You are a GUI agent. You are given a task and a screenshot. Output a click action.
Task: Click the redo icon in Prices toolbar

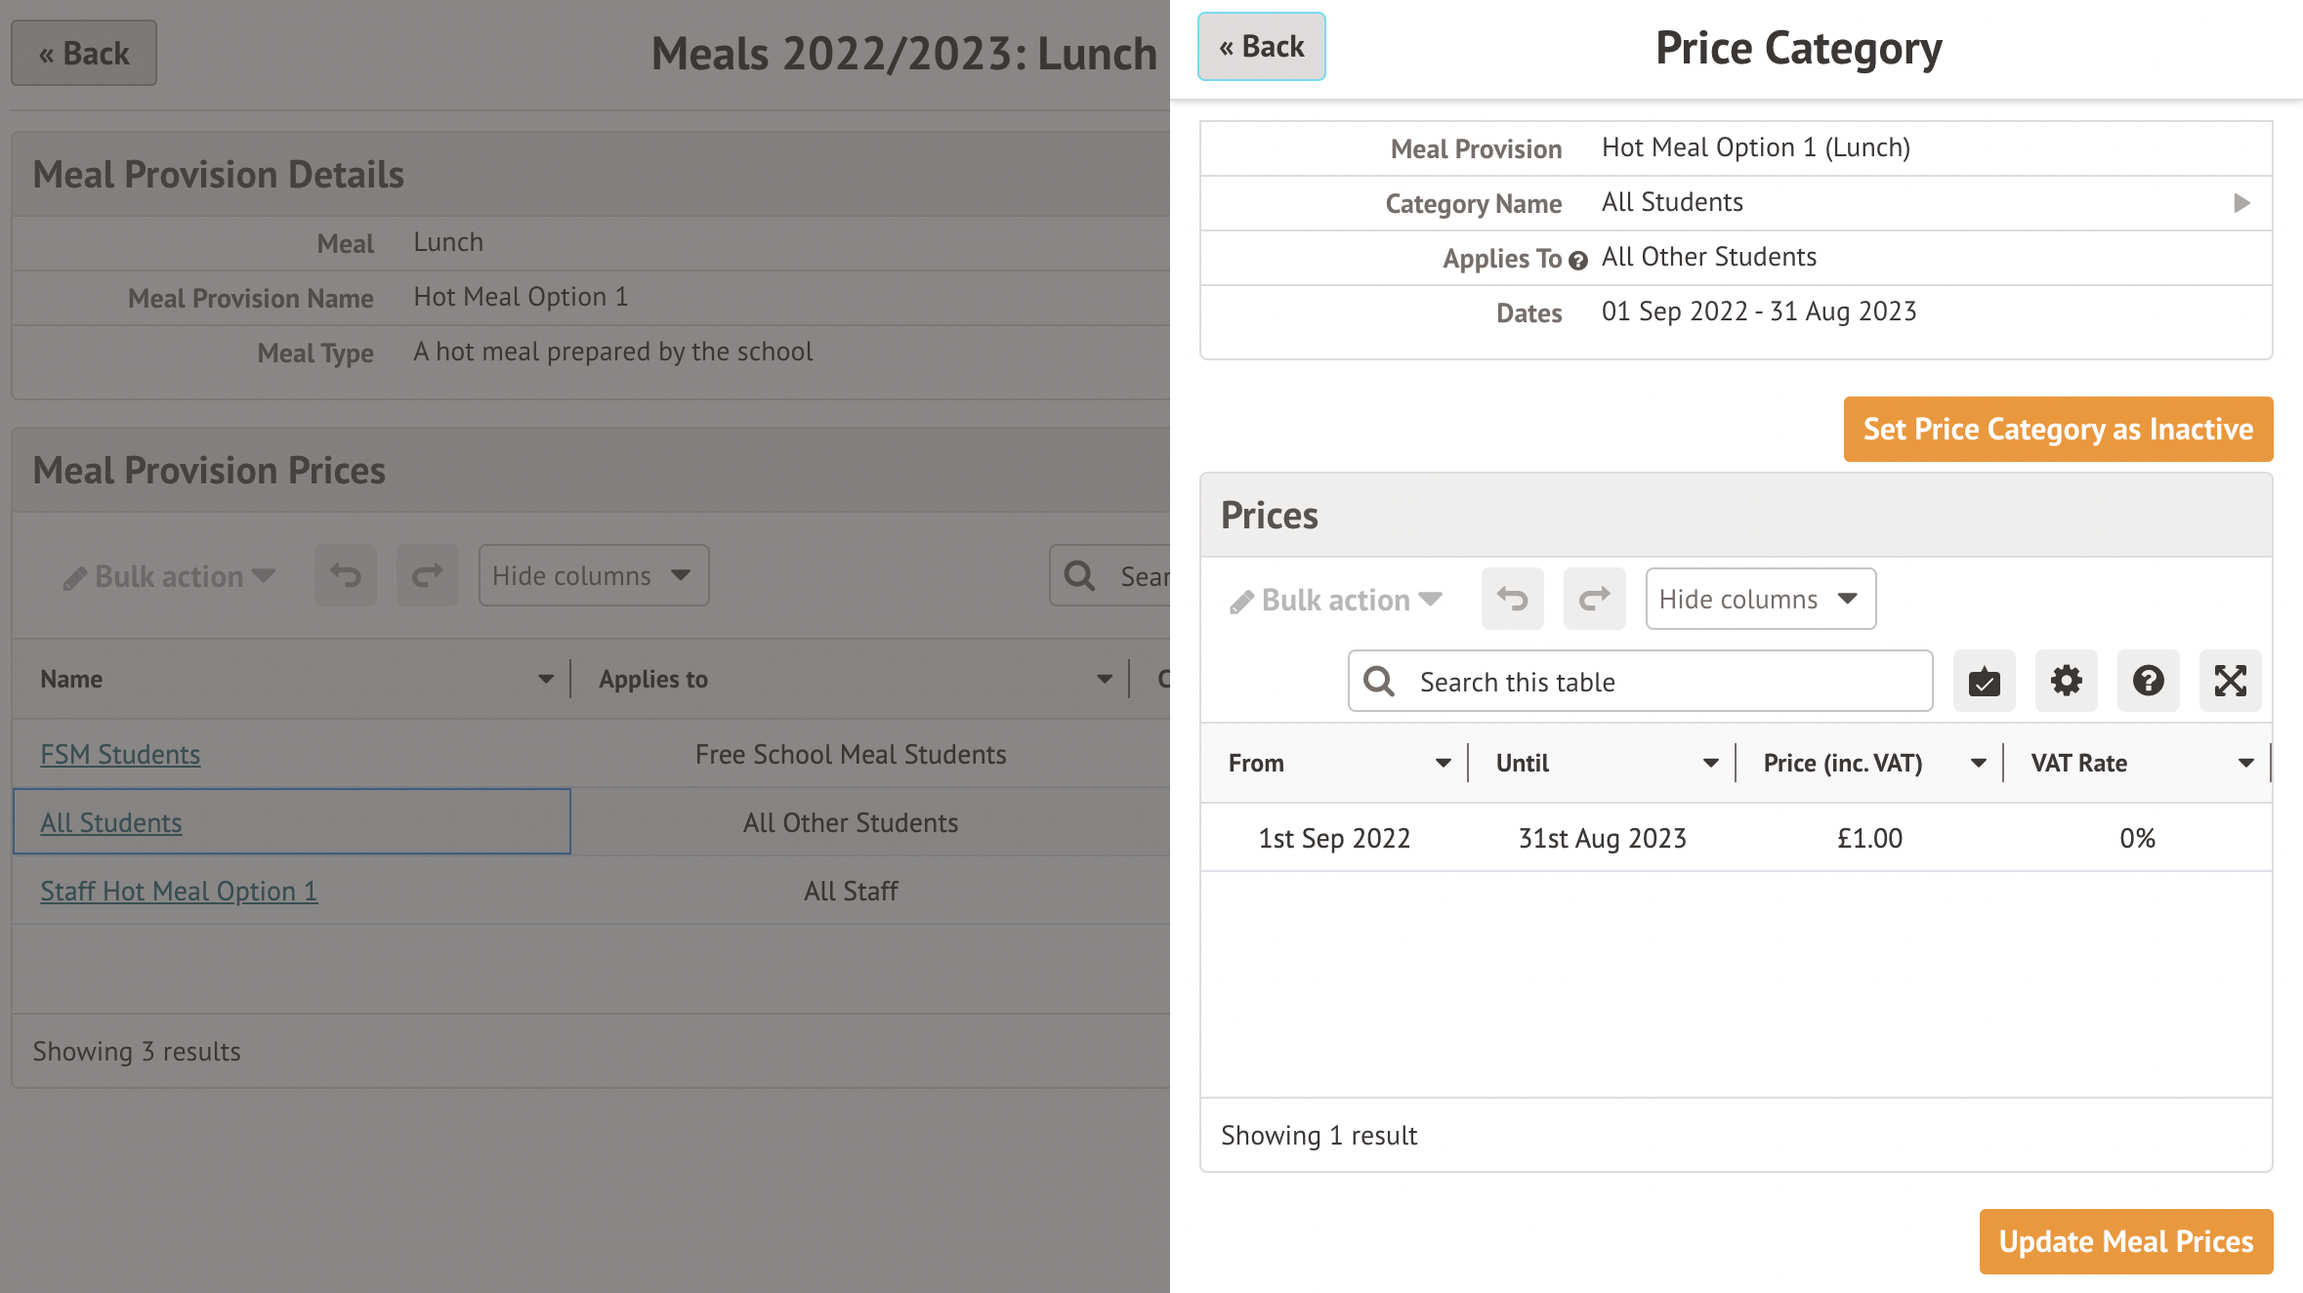click(1594, 599)
